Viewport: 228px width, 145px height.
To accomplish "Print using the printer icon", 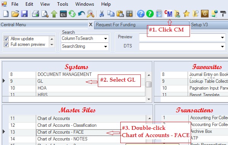I will [35, 14].
